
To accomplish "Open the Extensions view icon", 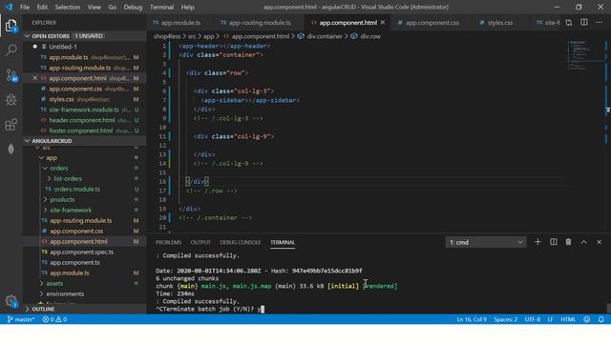I will (11, 125).
